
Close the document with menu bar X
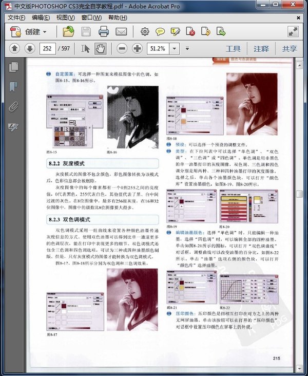tap(298, 18)
